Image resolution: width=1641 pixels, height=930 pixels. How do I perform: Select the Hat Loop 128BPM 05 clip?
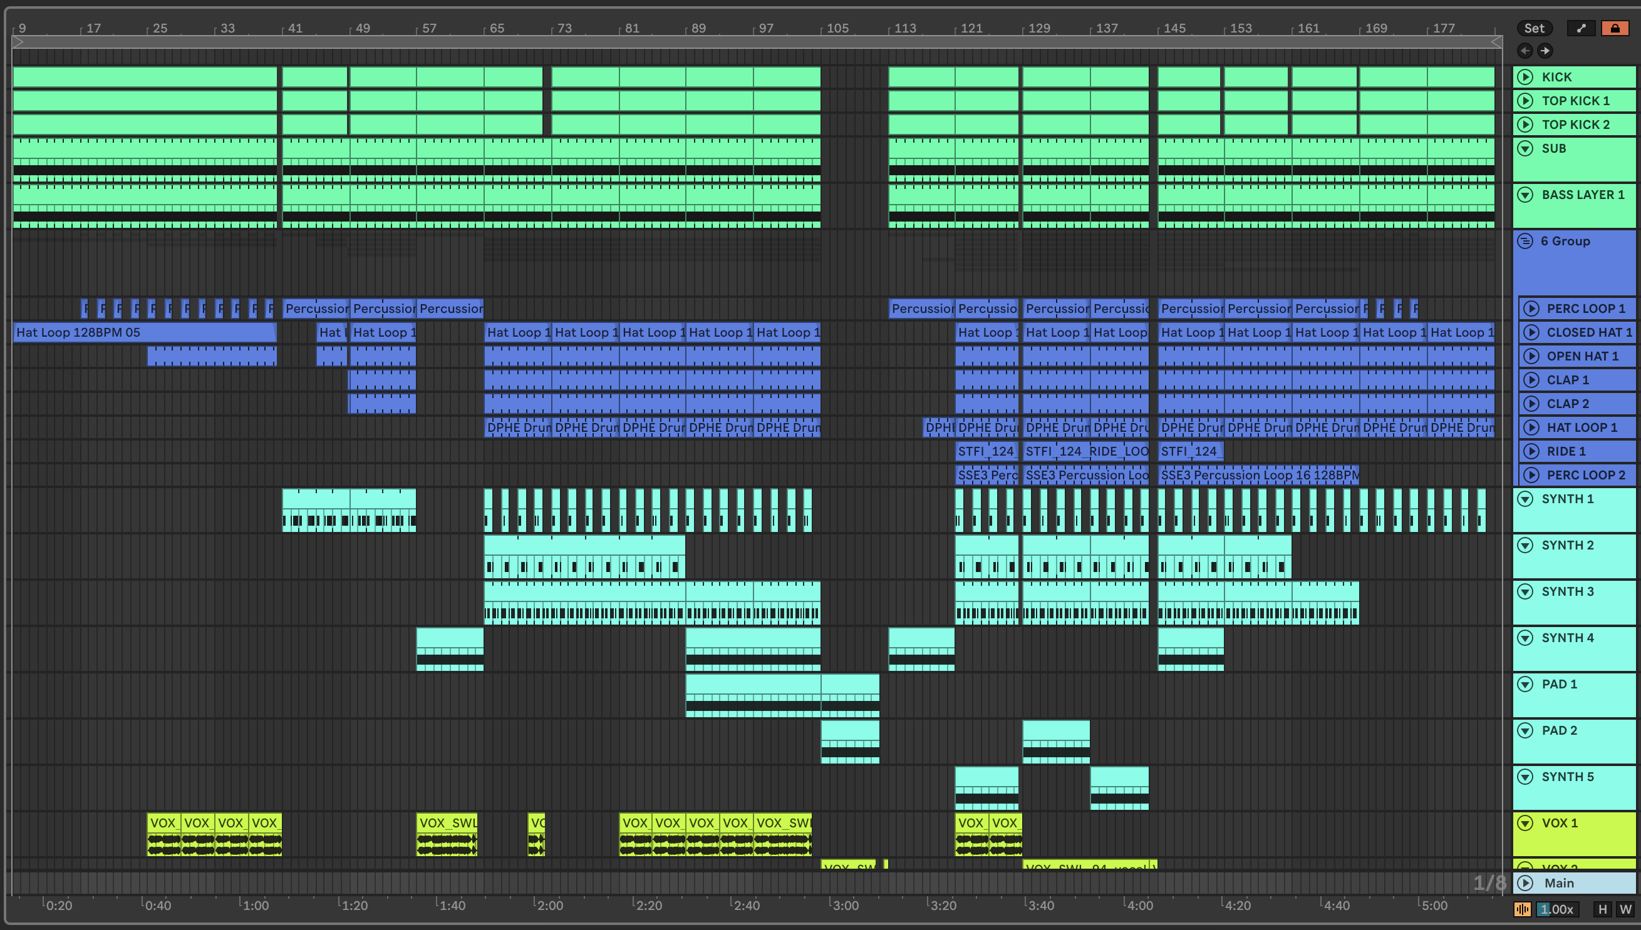[144, 332]
